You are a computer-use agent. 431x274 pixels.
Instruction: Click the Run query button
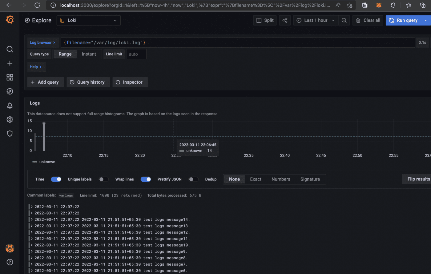tap(407, 20)
